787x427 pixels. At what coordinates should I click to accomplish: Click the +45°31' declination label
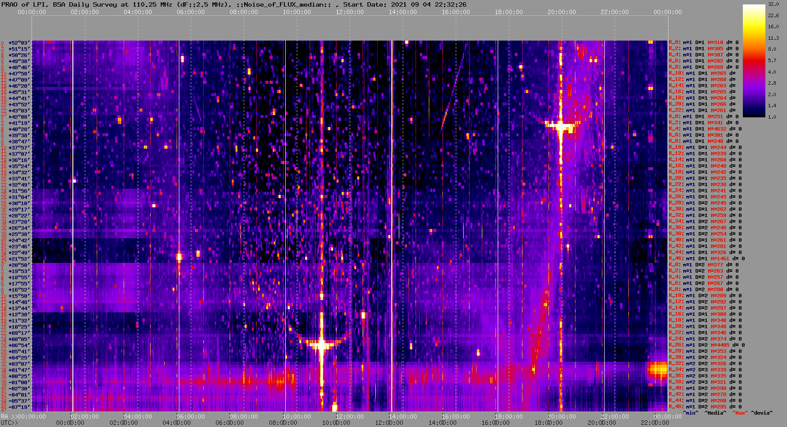[x=19, y=92]
